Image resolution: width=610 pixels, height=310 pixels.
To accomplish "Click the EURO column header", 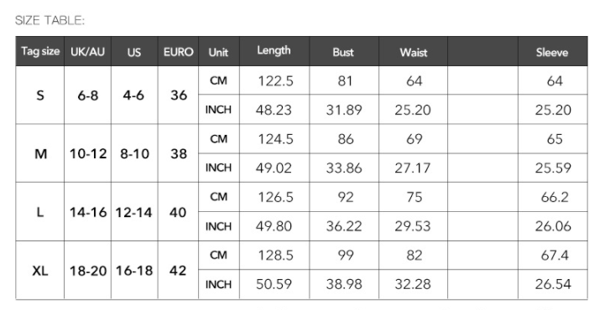I will pyautogui.click(x=178, y=51).
